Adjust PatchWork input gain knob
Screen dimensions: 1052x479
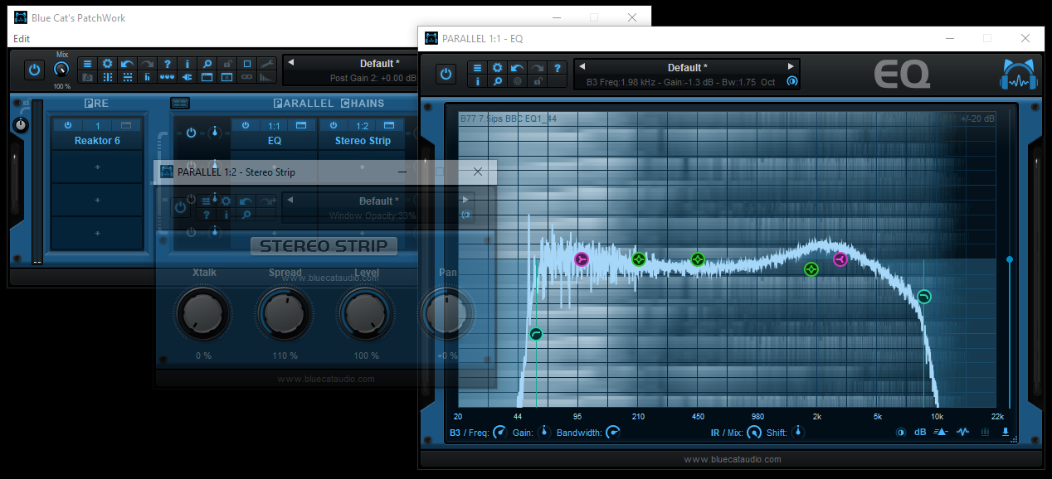21,124
